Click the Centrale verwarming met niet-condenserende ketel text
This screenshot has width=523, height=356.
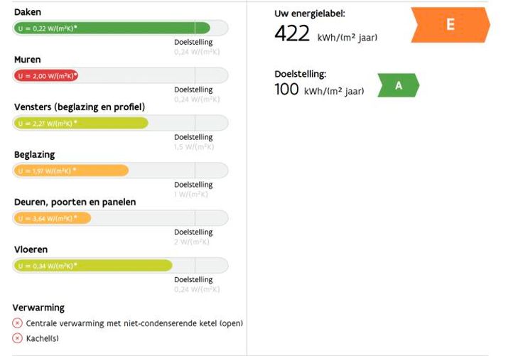pyautogui.click(x=135, y=323)
